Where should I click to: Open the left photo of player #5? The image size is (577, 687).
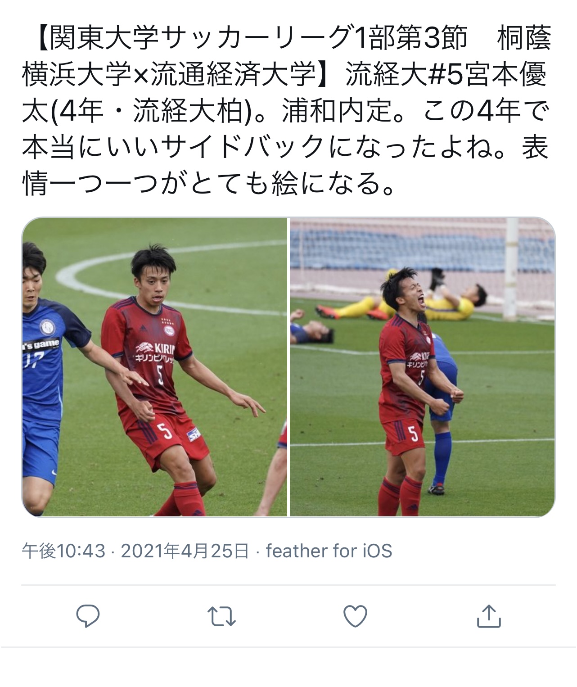click(154, 367)
